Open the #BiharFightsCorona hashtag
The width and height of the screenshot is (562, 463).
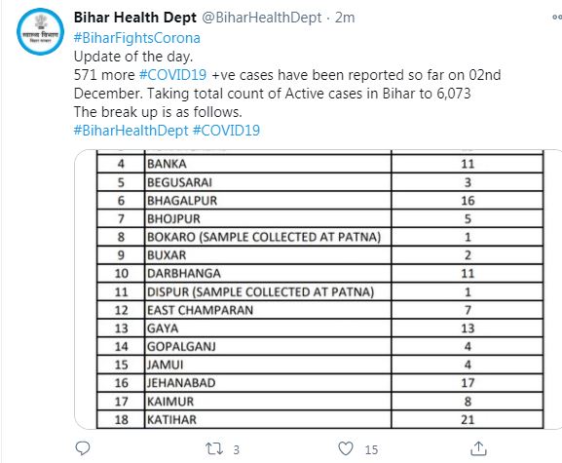click(137, 38)
